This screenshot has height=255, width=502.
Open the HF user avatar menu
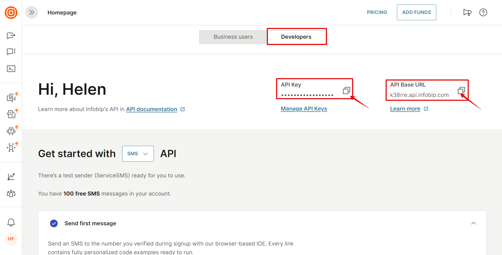click(11, 239)
